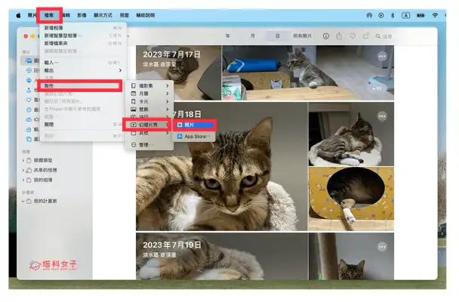459x302 pixels.
Task: Open Bluetooth status in menu bar
Action: click(x=393, y=15)
